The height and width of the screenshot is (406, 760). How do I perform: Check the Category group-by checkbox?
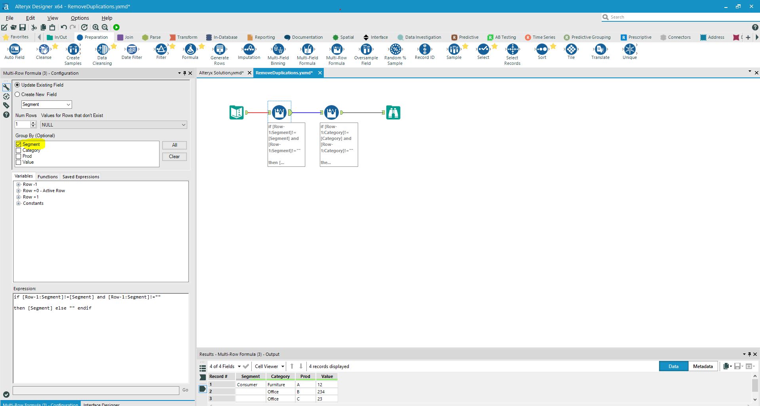(x=19, y=150)
